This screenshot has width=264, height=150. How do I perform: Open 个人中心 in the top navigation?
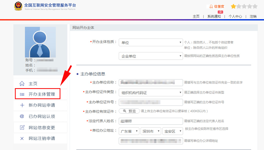click(235, 16)
